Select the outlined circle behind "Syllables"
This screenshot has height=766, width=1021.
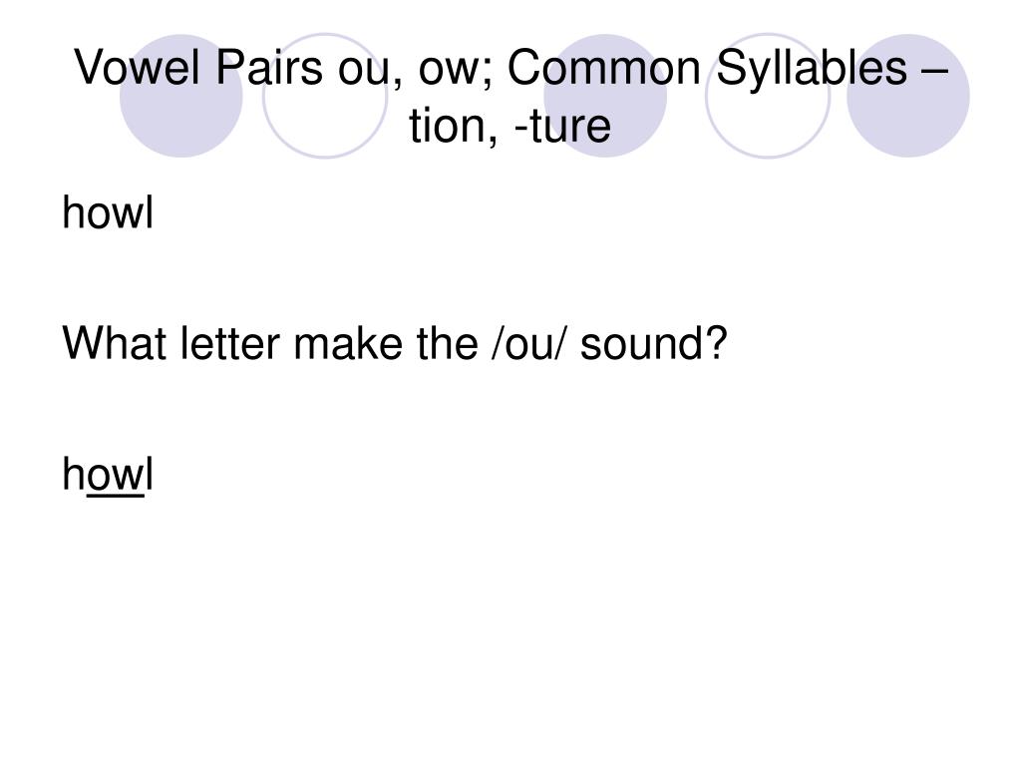point(768,96)
